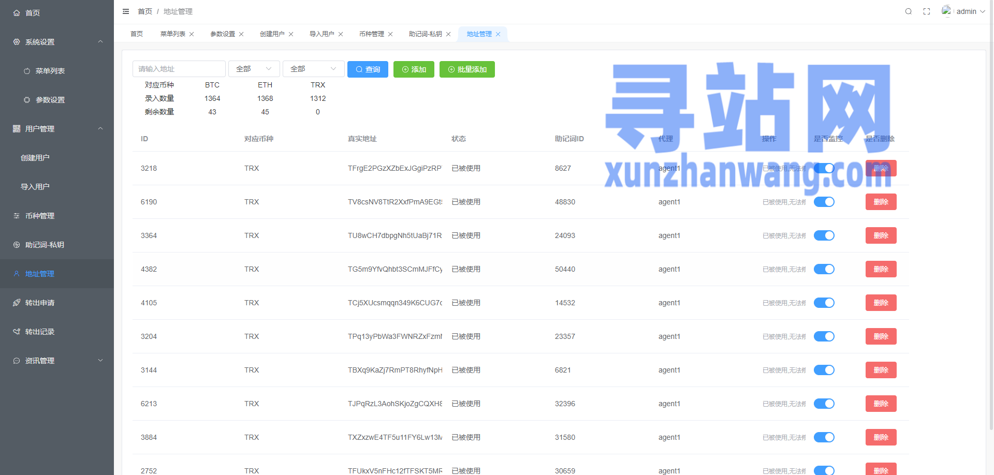Click the 币种管理 sidebar icon
Viewport: 994px width, 475px height.
(x=17, y=216)
